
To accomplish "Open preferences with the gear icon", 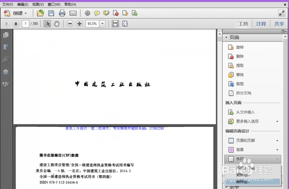I will point(88,13).
